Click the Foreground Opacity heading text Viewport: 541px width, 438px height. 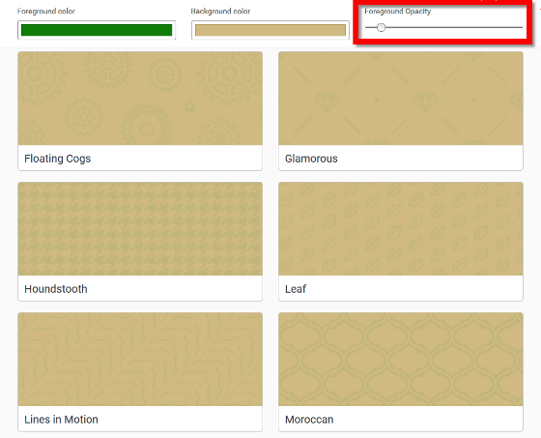tap(398, 11)
